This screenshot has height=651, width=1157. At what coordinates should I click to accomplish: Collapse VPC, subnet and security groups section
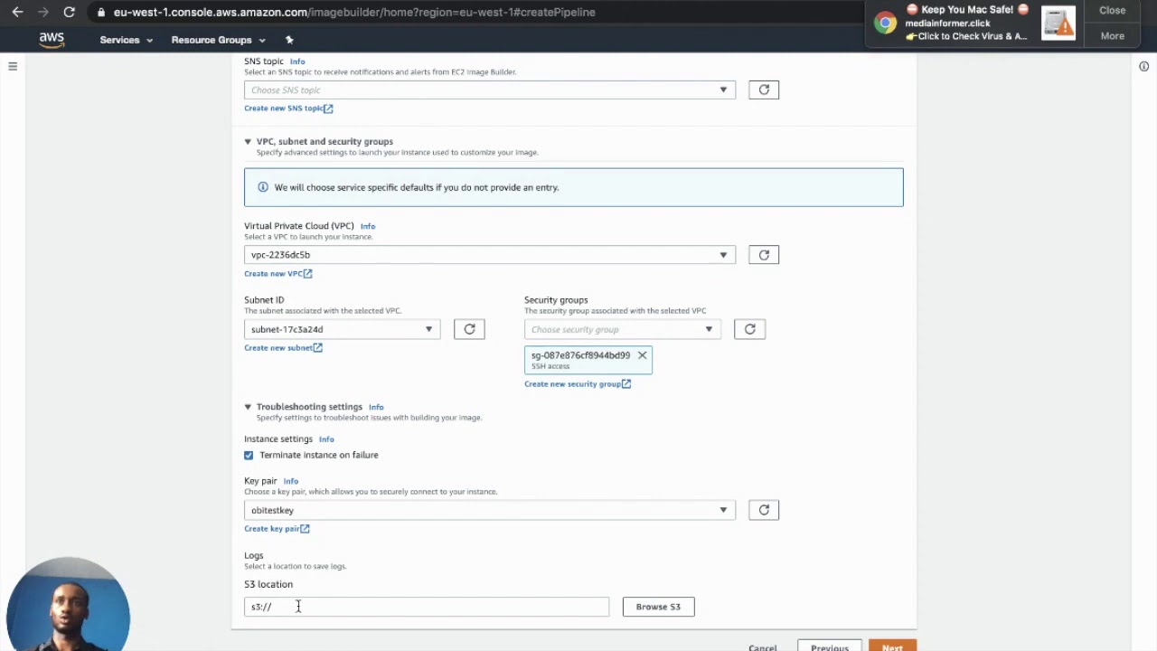coord(248,142)
